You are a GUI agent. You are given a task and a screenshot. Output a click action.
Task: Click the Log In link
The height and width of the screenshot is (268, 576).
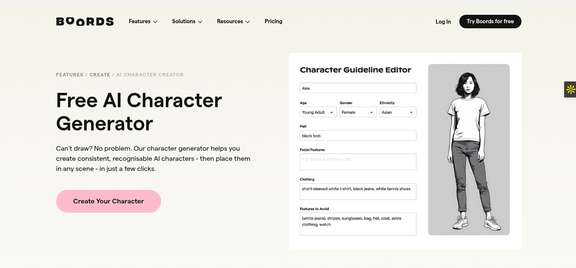[x=443, y=22]
